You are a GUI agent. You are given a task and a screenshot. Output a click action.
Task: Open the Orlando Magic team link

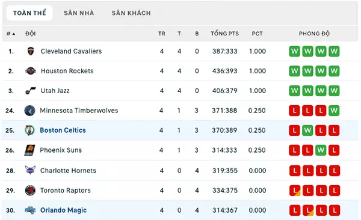point(64,210)
